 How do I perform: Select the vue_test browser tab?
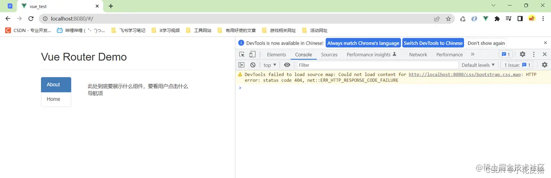click(x=60, y=6)
